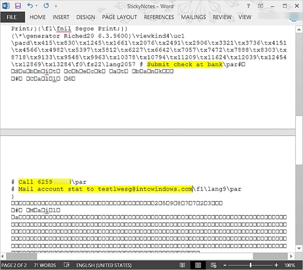Viewport: 303px width, 270px height.
Task: Undo the last action
Action: pyautogui.click(x=30, y=6)
